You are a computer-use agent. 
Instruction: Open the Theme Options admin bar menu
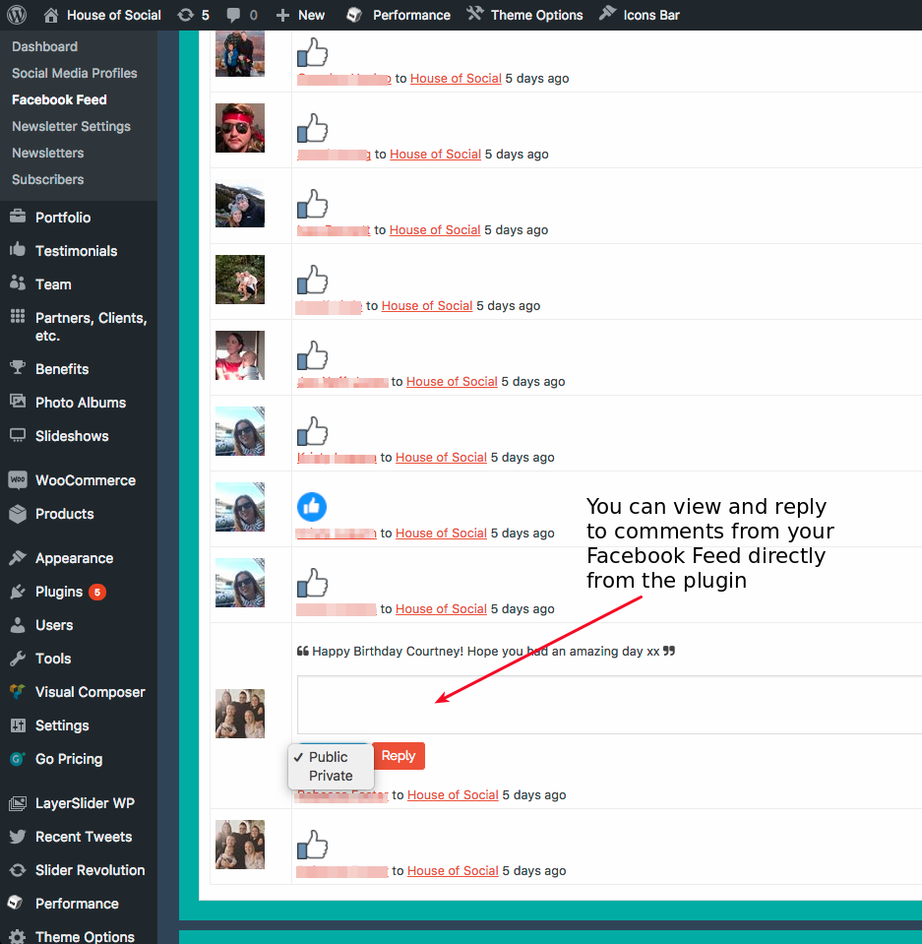point(524,15)
